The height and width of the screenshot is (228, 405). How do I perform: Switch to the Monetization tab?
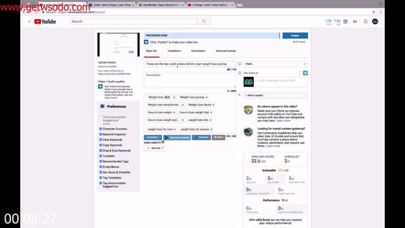point(198,51)
